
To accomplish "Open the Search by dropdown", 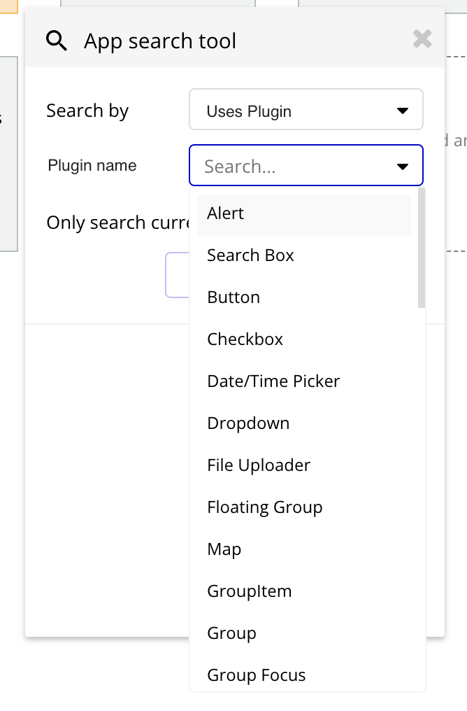I will [x=306, y=110].
